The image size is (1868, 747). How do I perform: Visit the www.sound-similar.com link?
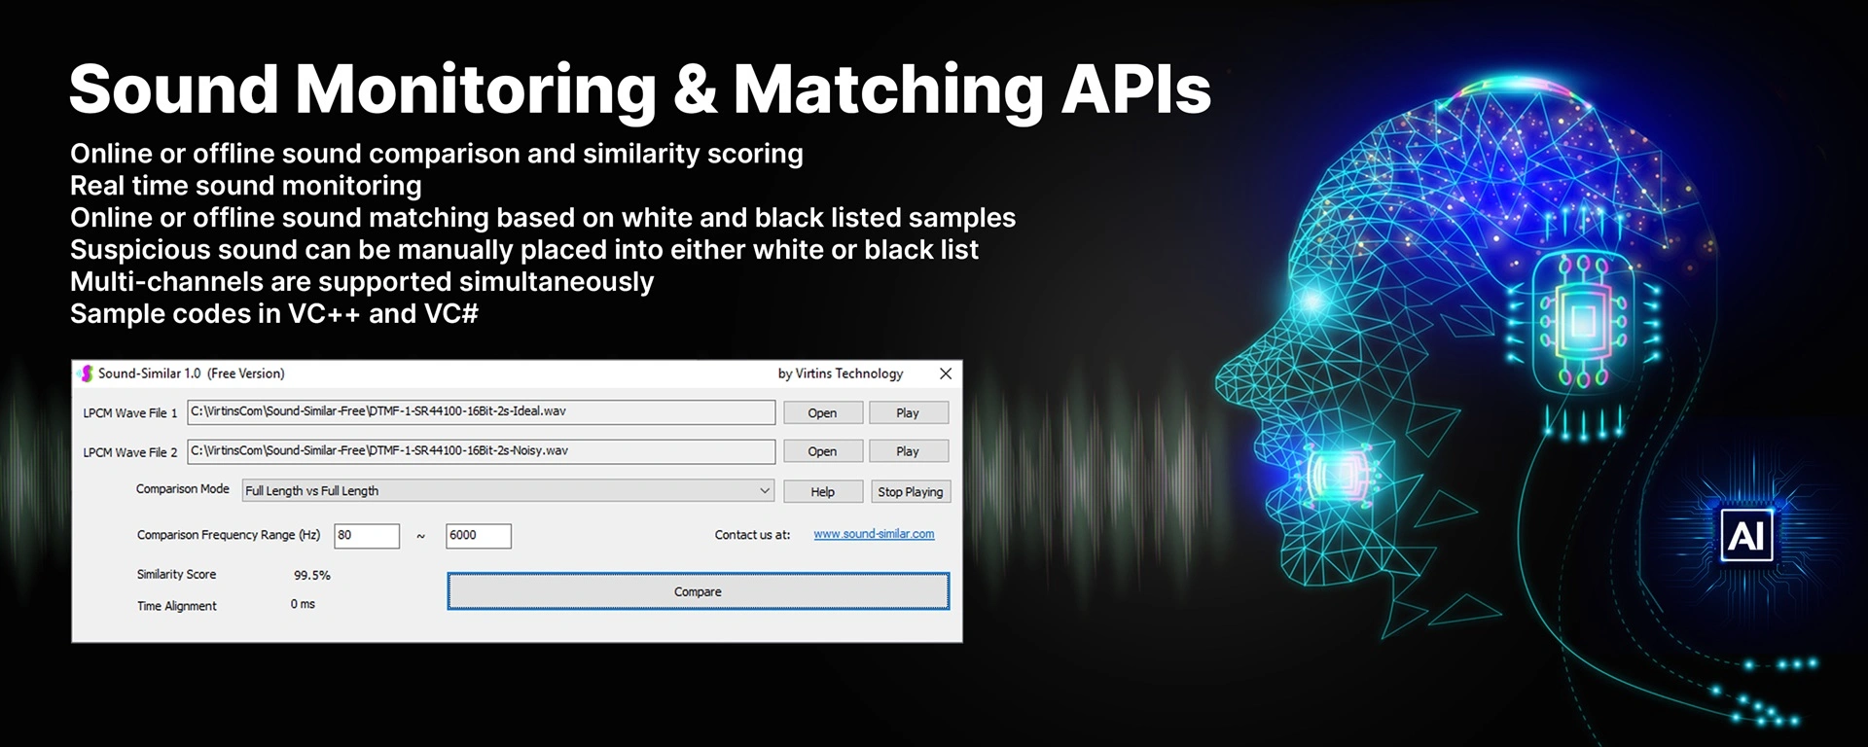pos(874,534)
